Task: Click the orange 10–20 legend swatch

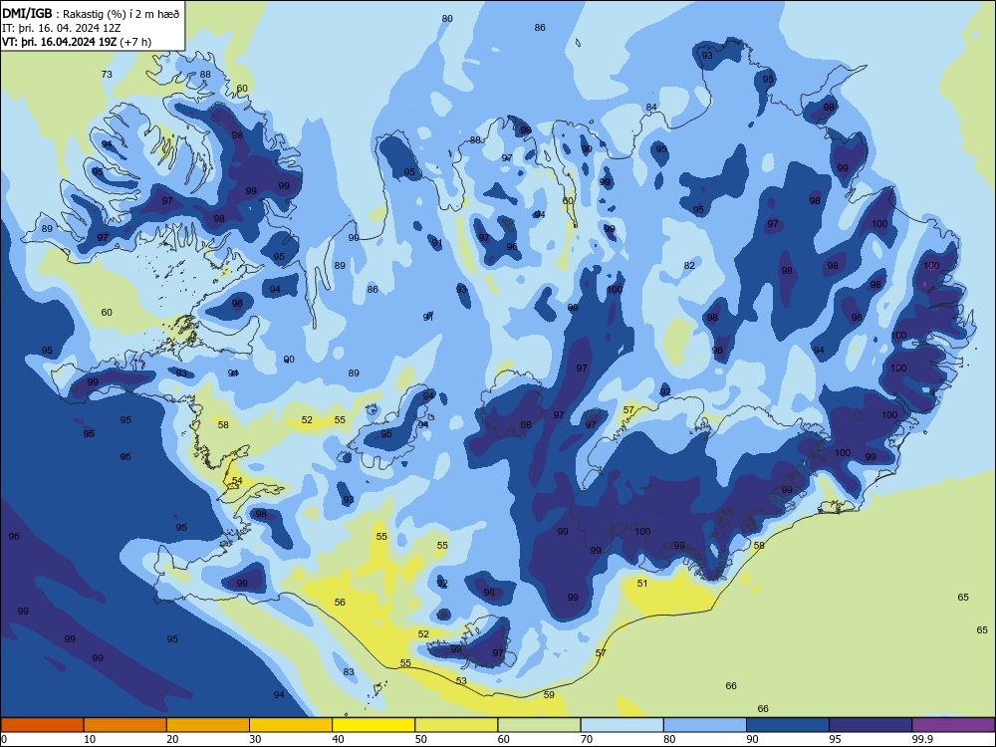Action: point(125,725)
